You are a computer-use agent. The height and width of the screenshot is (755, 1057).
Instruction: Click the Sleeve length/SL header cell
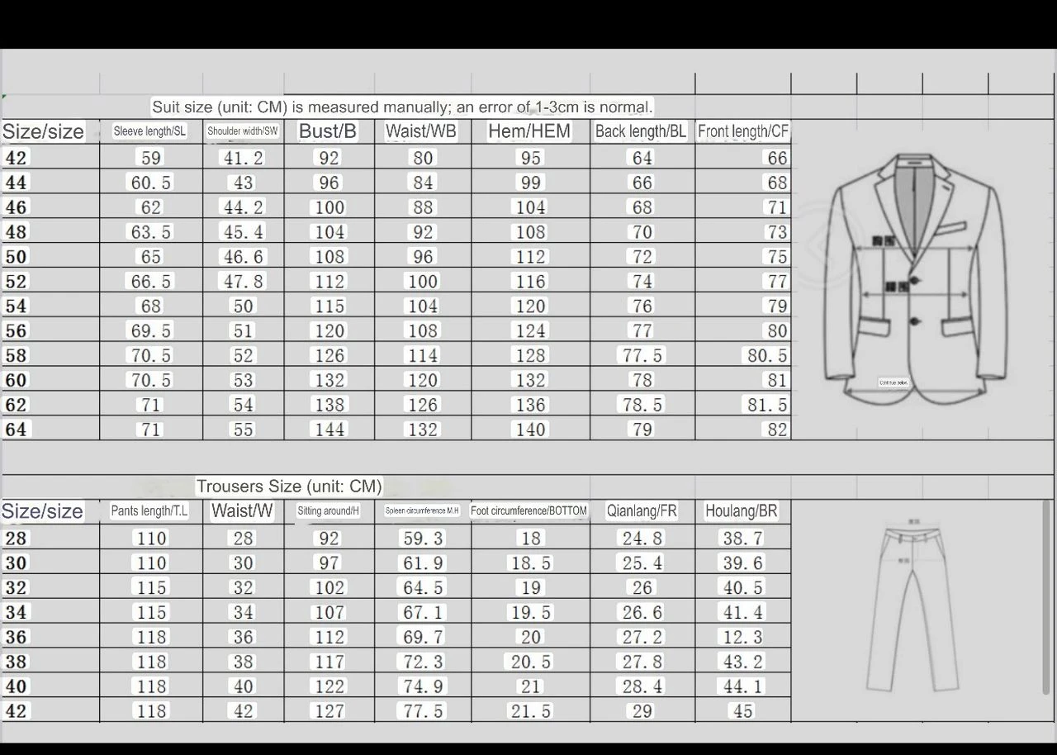pyautogui.click(x=150, y=131)
